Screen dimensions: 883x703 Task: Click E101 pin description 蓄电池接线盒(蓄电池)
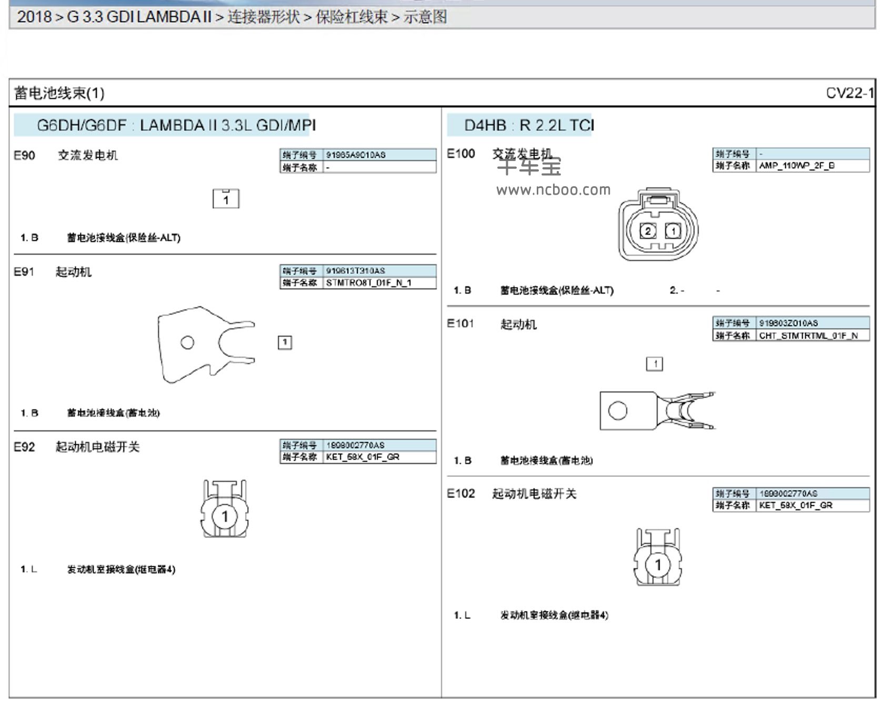pos(546,461)
